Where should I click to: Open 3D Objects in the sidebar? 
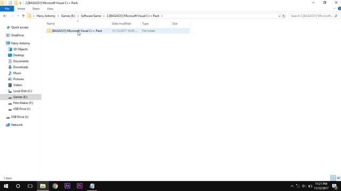pos(20,49)
